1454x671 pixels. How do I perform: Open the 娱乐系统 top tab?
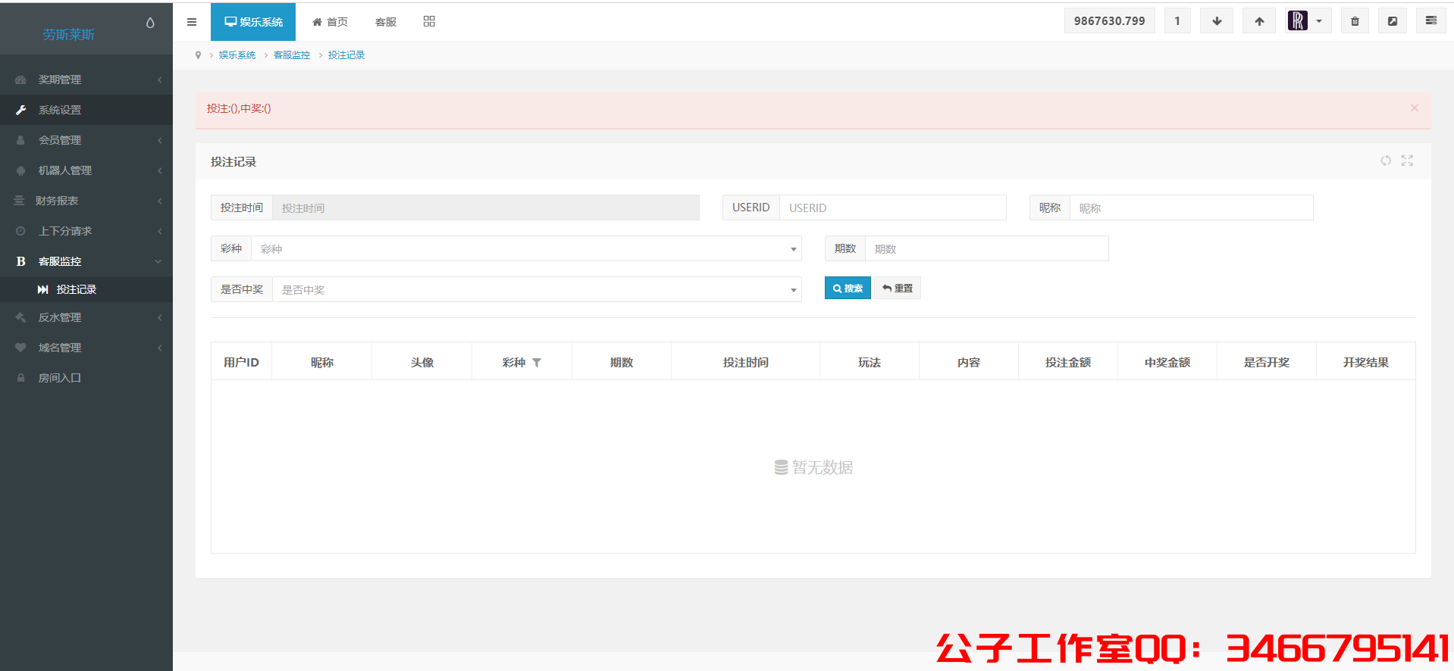253,22
